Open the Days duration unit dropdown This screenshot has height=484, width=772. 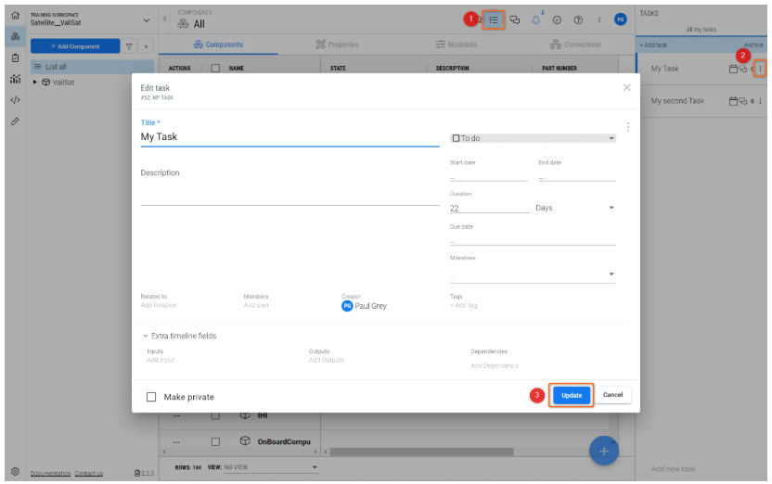pyautogui.click(x=574, y=208)
